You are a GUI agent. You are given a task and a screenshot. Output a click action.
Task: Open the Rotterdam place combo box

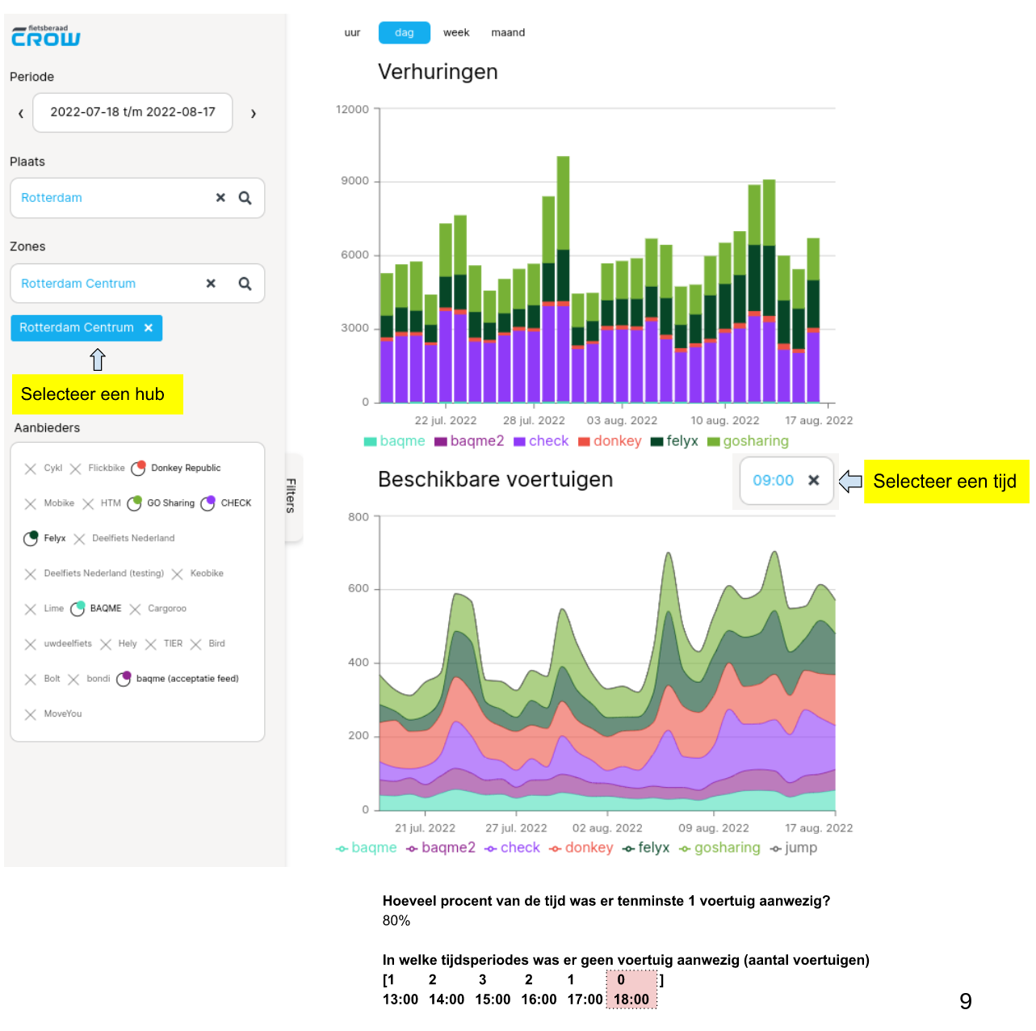[137, 198]
